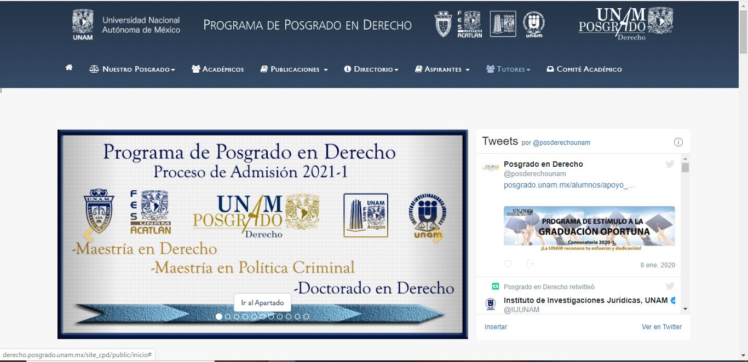The width and height of the screenshot is (748, 362).
Task: Click the page scrollbar up arrow
Action: [743, 4]
